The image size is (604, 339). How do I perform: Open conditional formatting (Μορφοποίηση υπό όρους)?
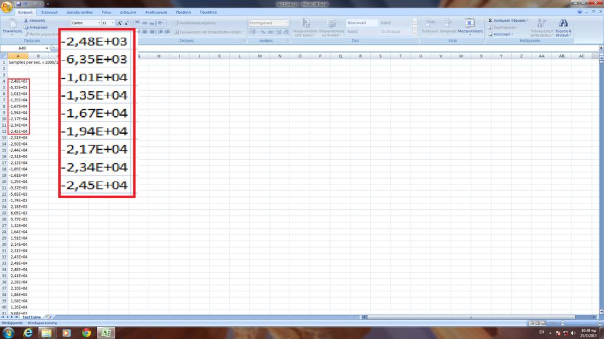tap(305, 28)
